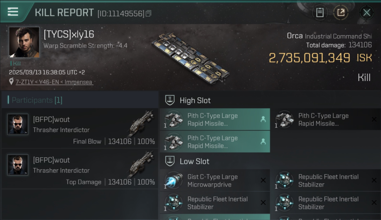Image resolution: width=381 pixels, height=220 pixels.
Task: Click X on right-column Pith C-Type launcher
Action: 374,119
